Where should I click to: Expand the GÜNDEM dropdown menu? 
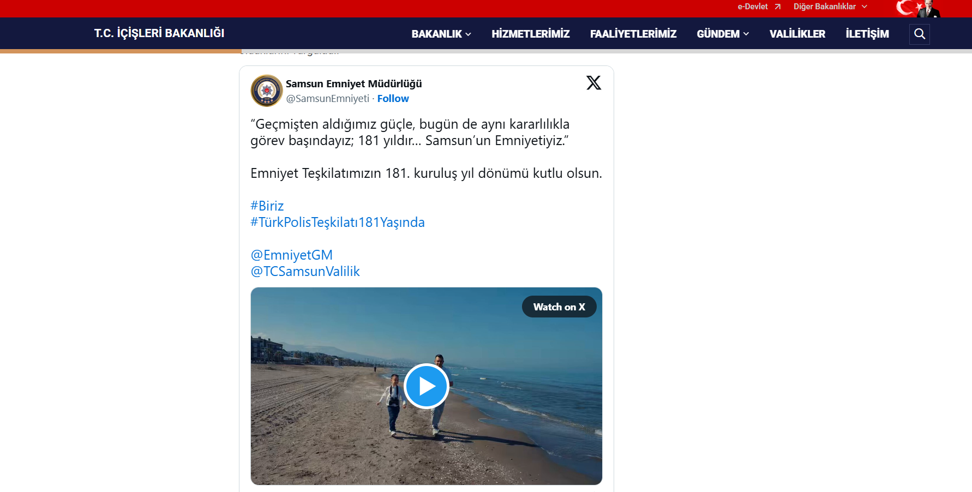722,33
